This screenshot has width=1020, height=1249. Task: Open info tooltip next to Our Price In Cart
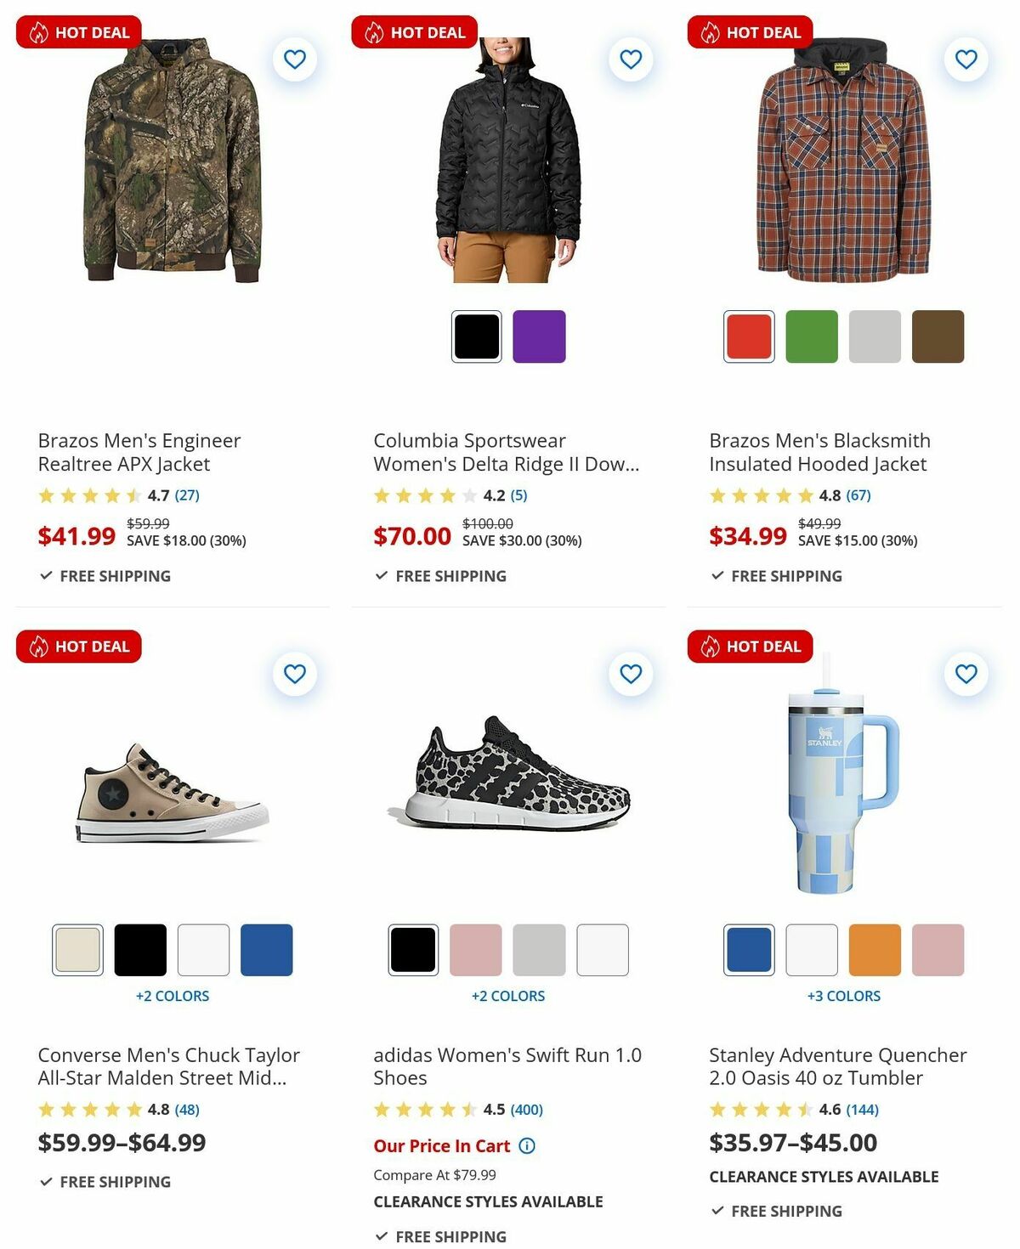[x=528, y=1146]
